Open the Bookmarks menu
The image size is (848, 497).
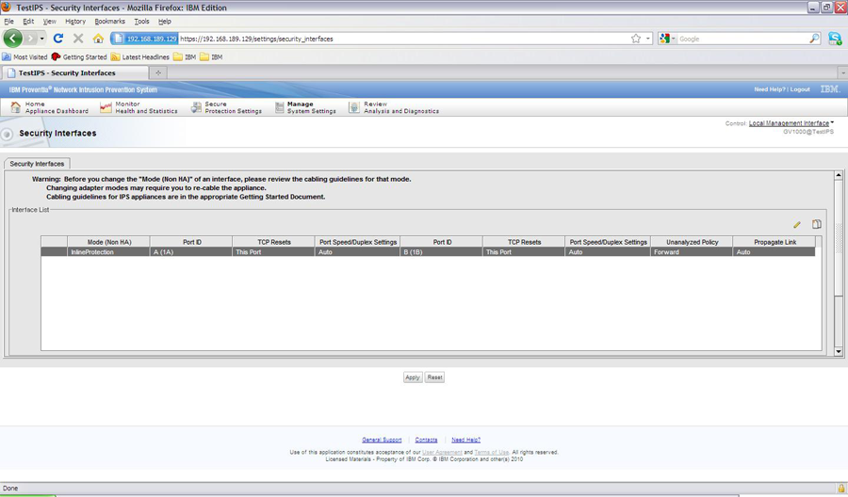pyautogui.click(x=110, y=21)
